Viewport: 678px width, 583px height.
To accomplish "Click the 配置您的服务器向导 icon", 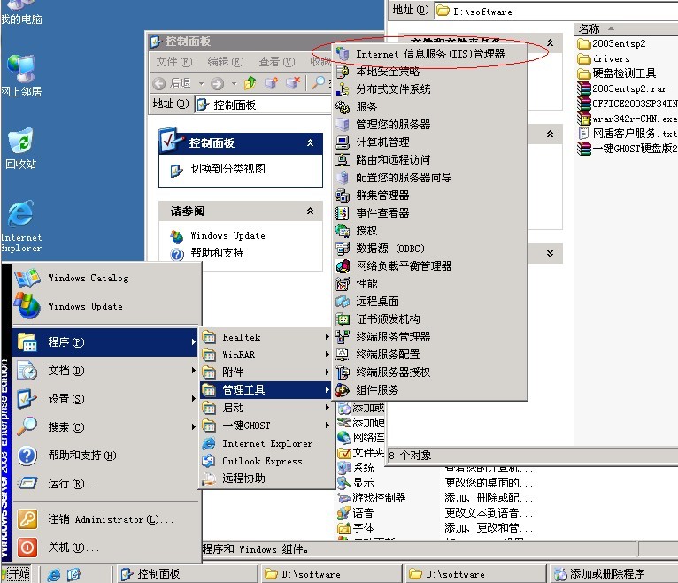I will point(343,178).
